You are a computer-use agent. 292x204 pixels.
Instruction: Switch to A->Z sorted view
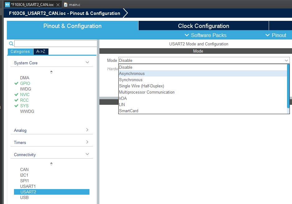[x=41, y=52]
